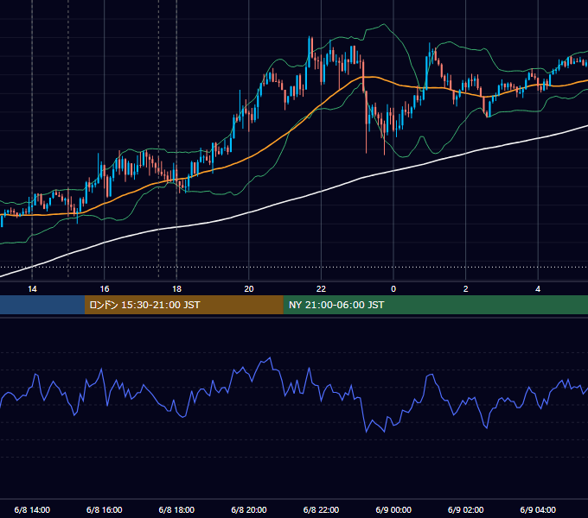Click the hour label 22 on price chart axis
Viewport: 588px width, 518px height.
coord(321,289)
